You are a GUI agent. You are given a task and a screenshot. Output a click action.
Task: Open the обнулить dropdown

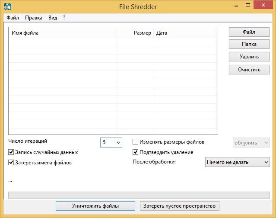[x=251, y=143]
